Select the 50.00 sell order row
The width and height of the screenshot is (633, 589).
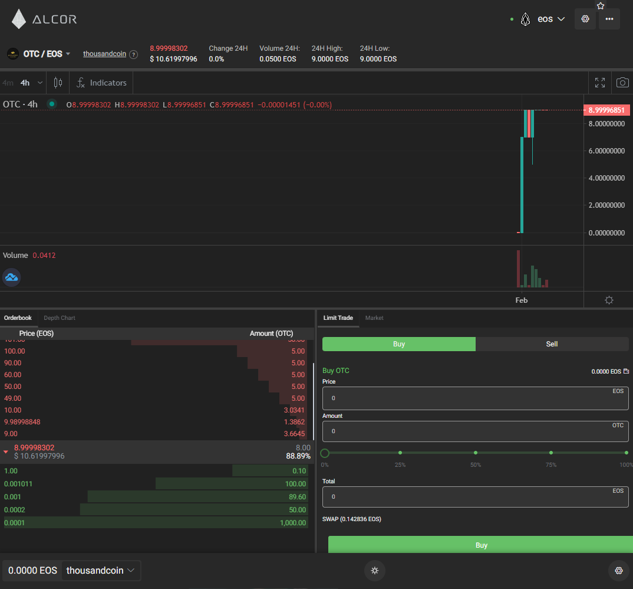[156, 387]
